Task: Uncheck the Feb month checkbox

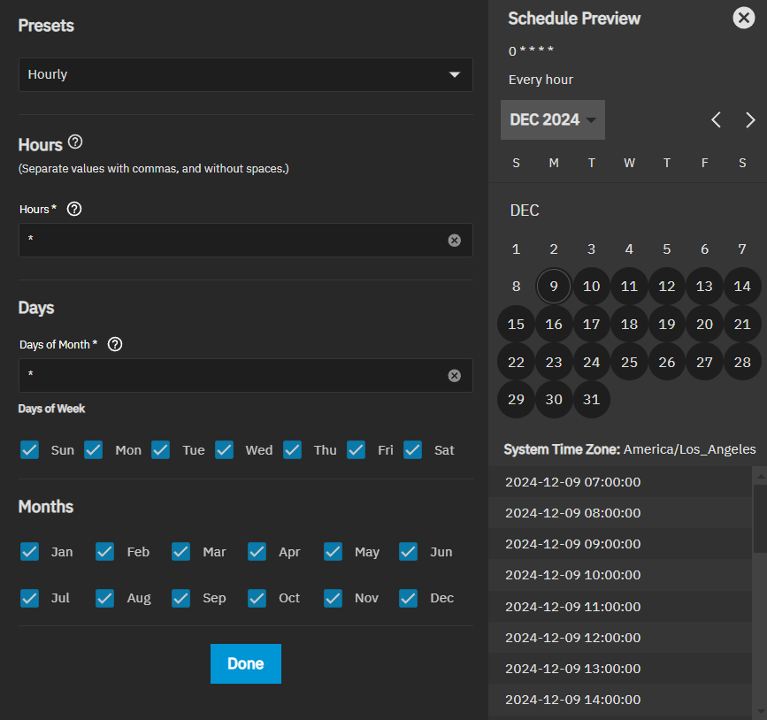Action: coord(105,552)
